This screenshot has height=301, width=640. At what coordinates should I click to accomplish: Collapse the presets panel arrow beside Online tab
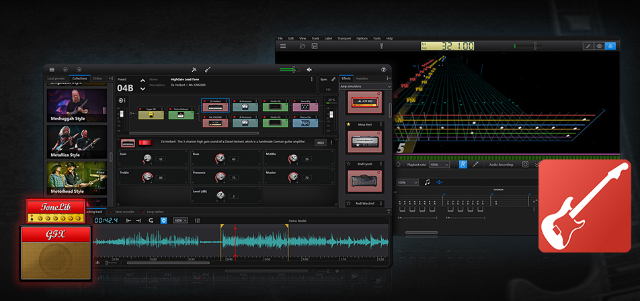[x=110, y=79]
